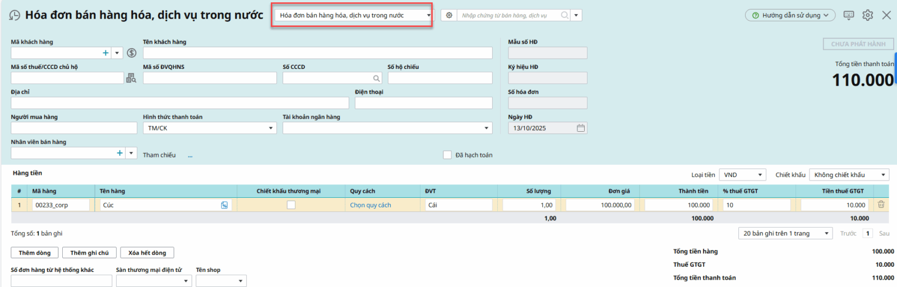Expand the invoice type dropdown at top

click(428, 16)
